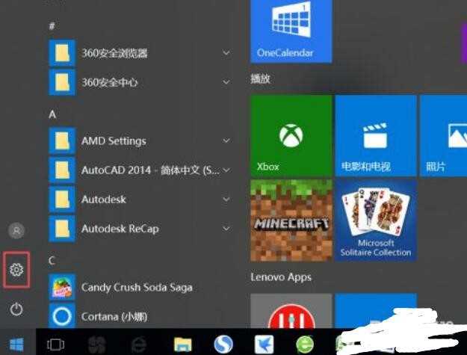This screenshot has height=355, width=467.
Task: Expand the 360安全浏览器 folder chevron
Action: tap(226, 53)
